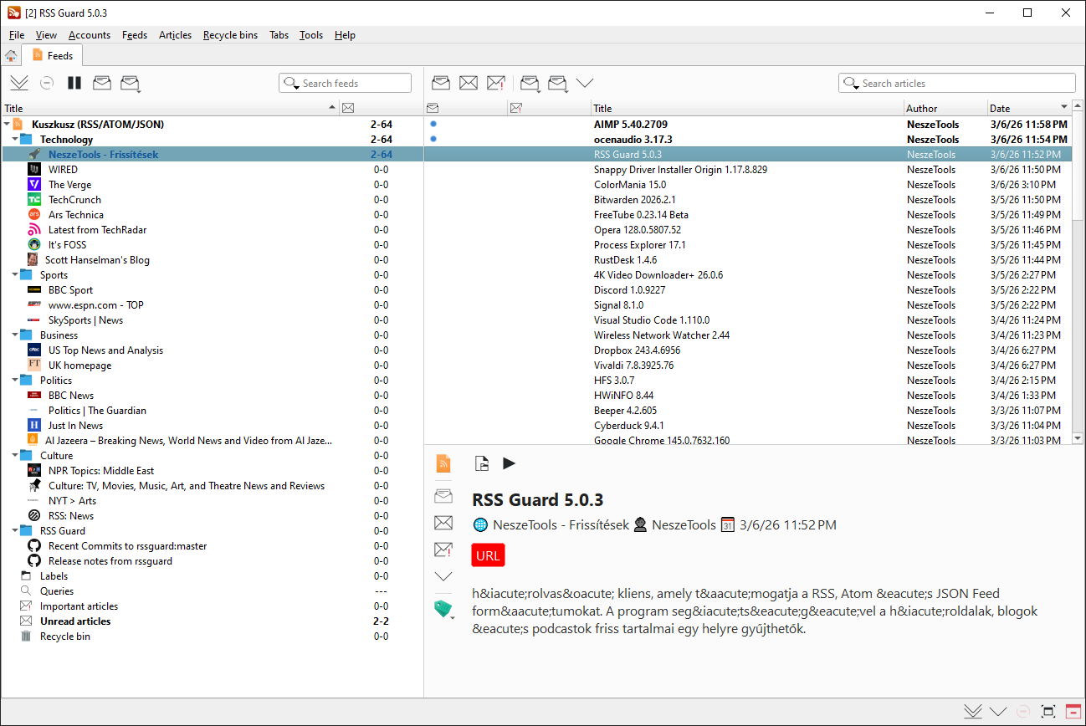
Task: Click importance envelope column header in article list
Action: point(516,108)
